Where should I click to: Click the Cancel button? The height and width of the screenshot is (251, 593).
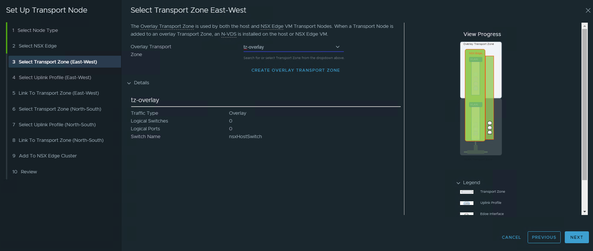point(511,237)
